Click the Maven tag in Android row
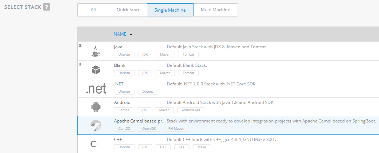 coord(164,110)
